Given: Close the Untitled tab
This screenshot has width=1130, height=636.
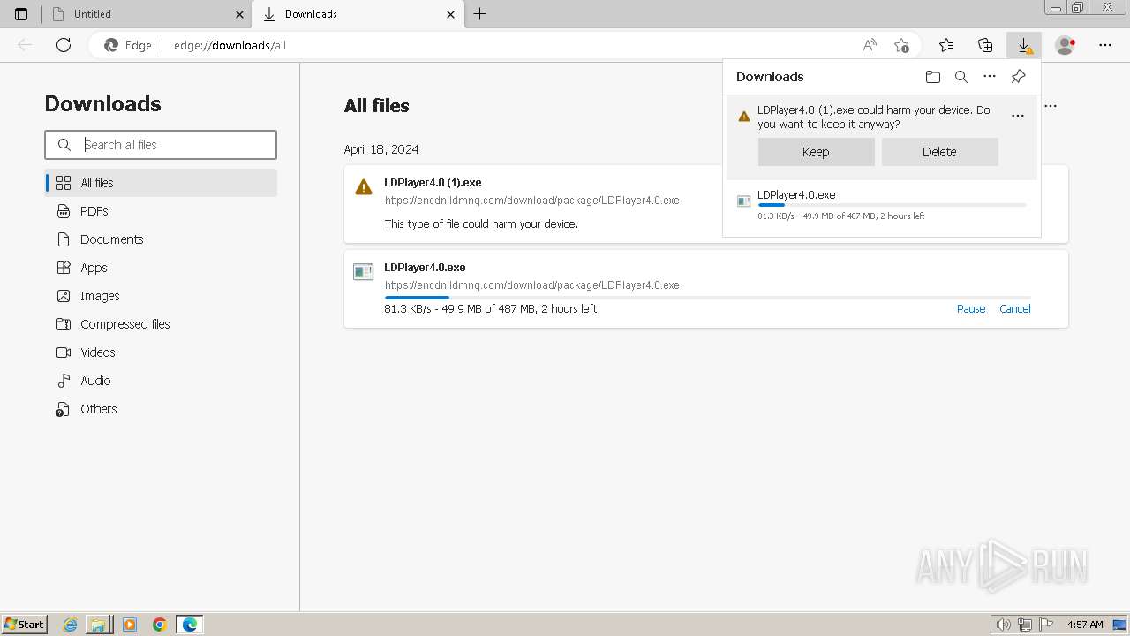Looking at the screenshot, I should point(239,14).
